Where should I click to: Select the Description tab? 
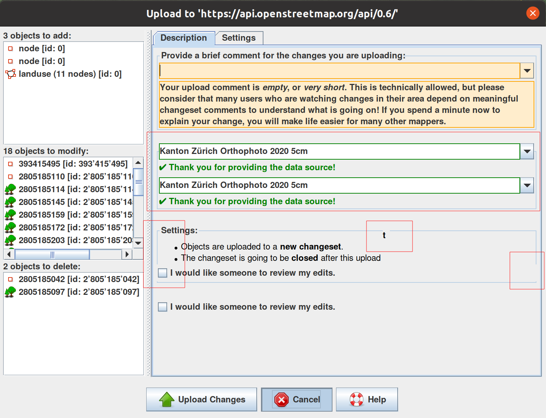point(183,38)
